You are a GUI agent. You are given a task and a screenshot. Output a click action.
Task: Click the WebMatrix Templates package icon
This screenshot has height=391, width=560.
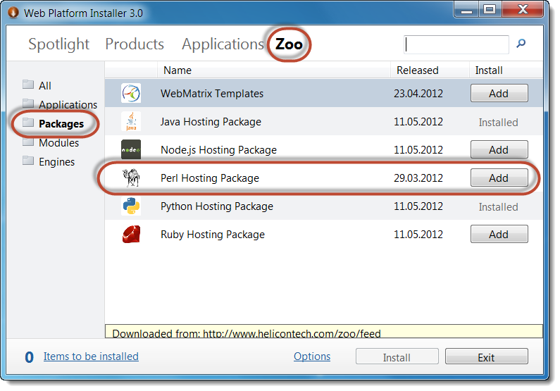pyautogui.click(x=131, y=94)
